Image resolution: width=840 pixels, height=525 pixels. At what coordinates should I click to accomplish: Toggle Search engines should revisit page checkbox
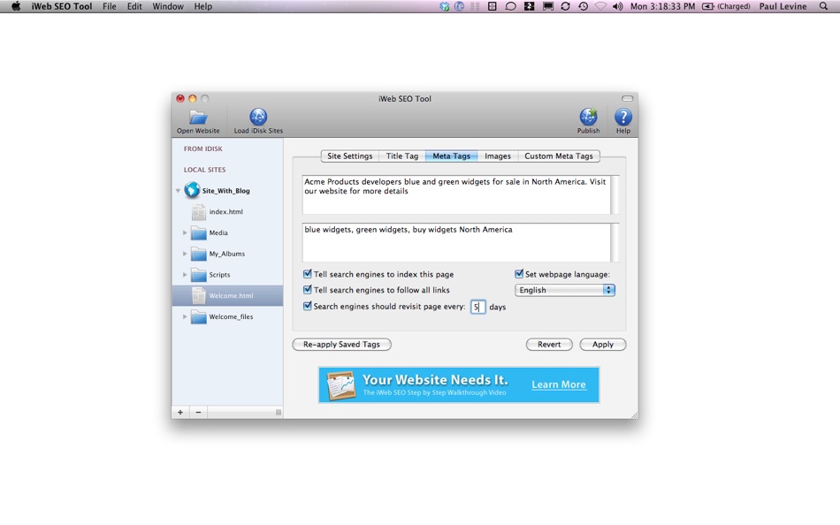(308, 306)
